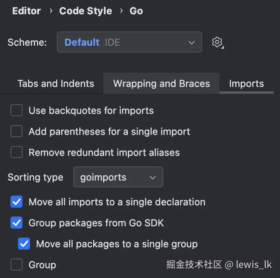This screenshot has height=278, width=280.
Task: Check Add parentheses for a single import
Action: click(16, 132)
